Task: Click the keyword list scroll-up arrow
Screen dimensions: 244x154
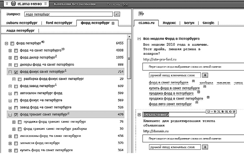Action: [x=129, y=37]
